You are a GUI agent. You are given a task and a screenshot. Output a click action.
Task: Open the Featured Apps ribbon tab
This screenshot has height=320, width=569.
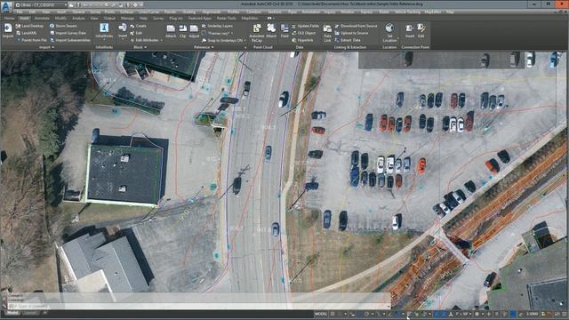click(199, 18)
